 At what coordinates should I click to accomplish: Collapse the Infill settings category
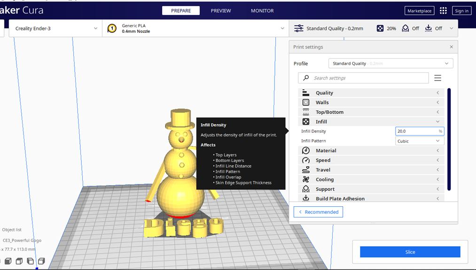pos(371,122)
